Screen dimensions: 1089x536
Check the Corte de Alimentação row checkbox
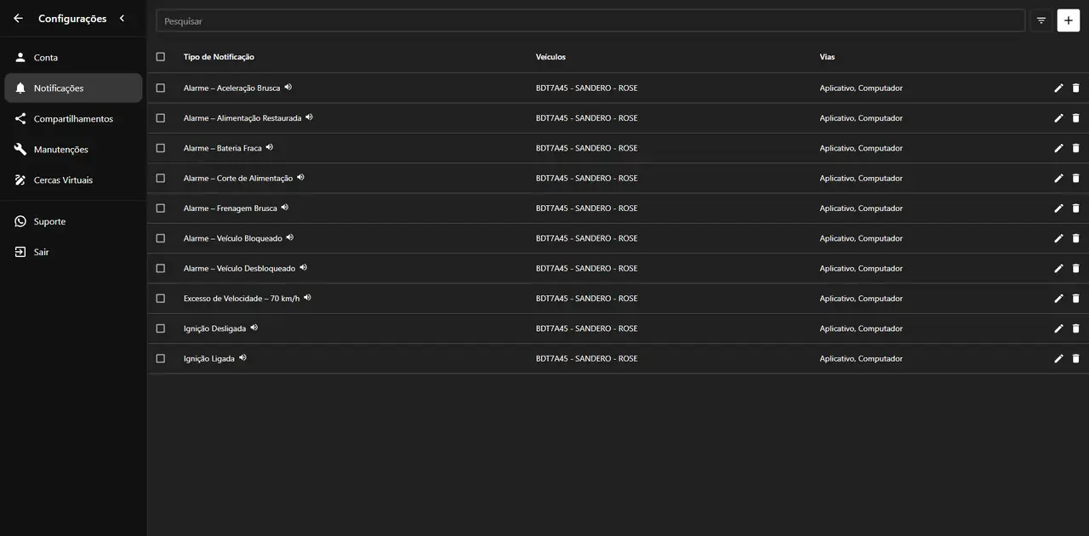point(161,179)
